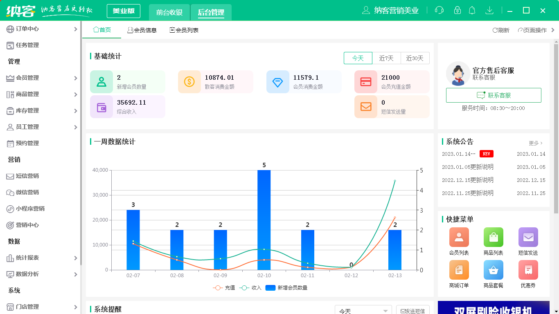Expand 统计报表 submenu arrow
This screenshot has width=559, height=314.
[x=75, y=258]
